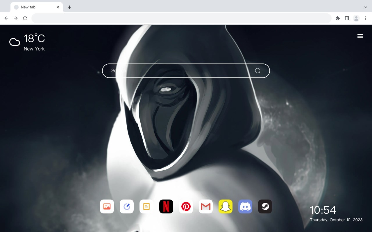Open the Pinterest shortcut
The width and height of the screenshot is (372, 232).
(186, 206)
